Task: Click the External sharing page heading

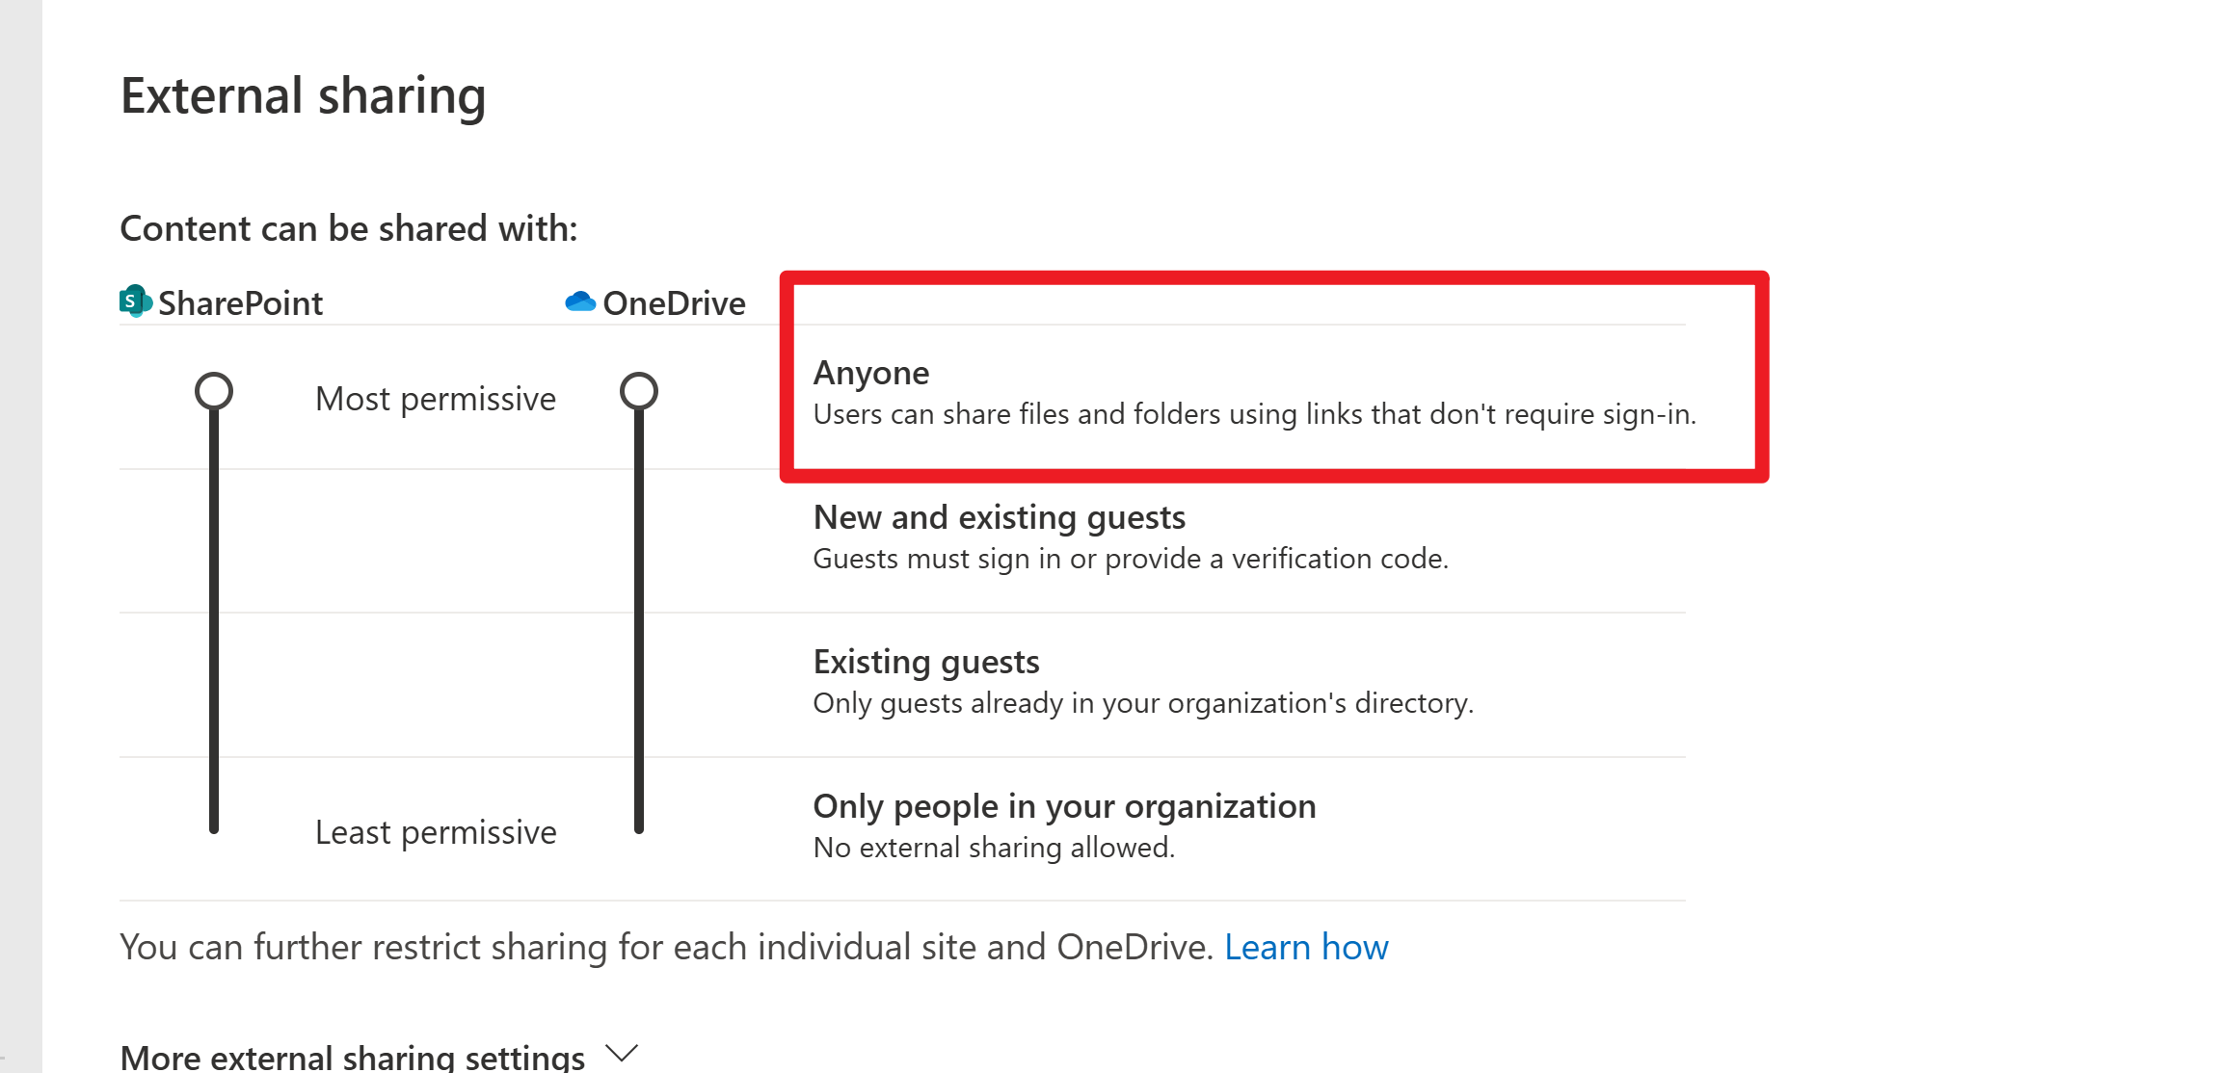Action: pos(303,95)
